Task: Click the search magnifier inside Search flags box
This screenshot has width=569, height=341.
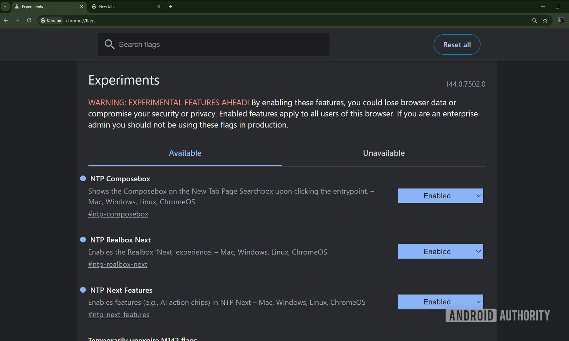Action: coord(109,44)
